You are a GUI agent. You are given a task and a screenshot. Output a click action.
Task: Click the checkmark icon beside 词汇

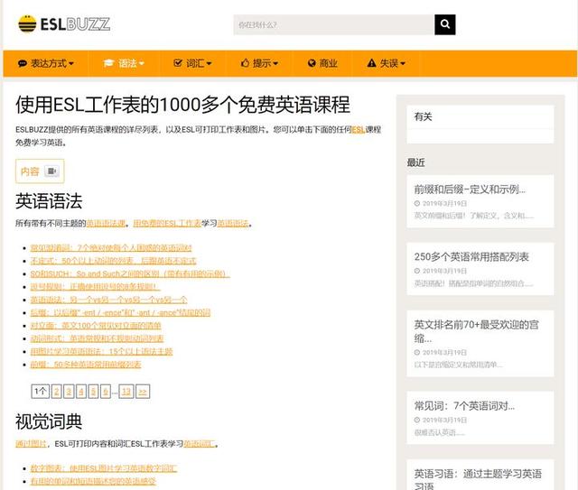pyautogui.click(x=178, y=63)
